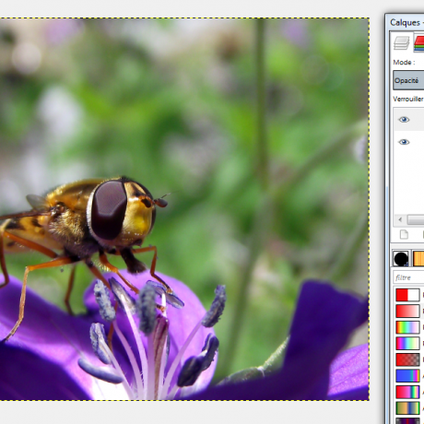
Task: Grab the horizontal scrollbar in layers list
Action: pyautogui.click(x=416, y=219)
